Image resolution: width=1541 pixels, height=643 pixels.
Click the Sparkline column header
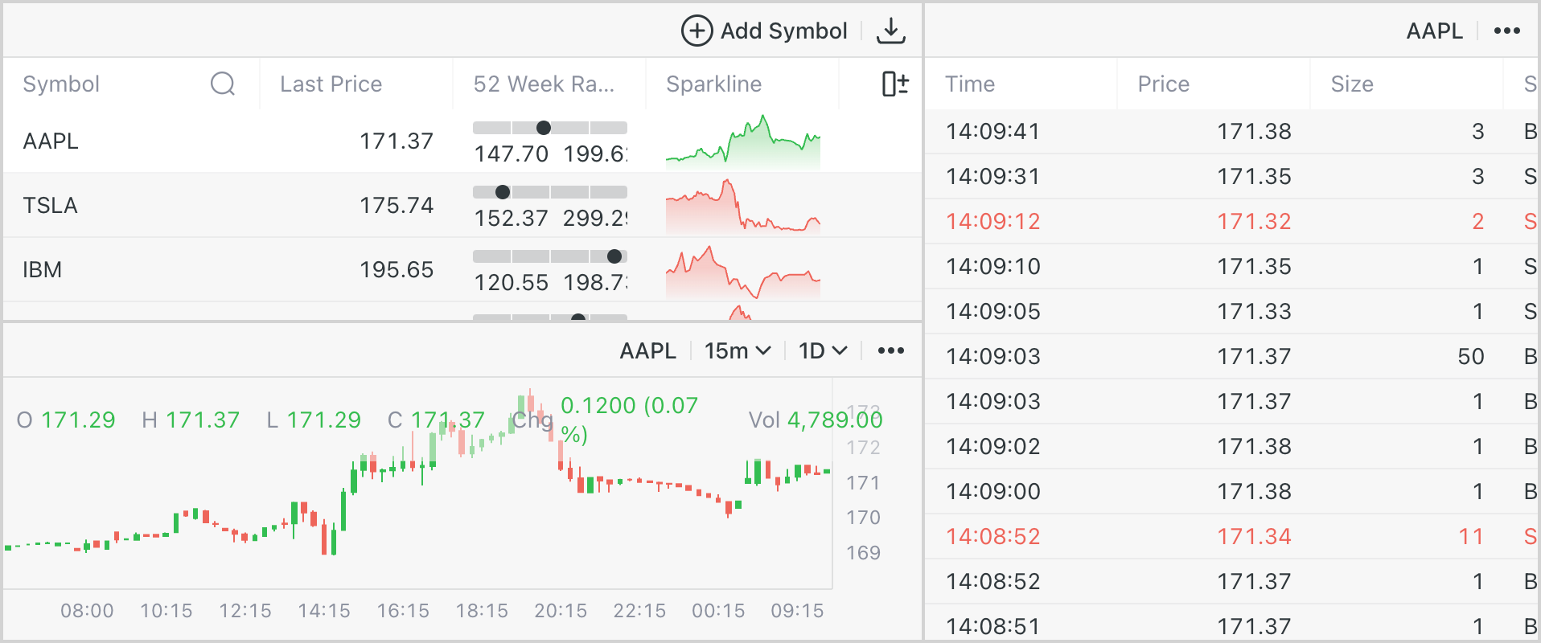pos(713,84)
